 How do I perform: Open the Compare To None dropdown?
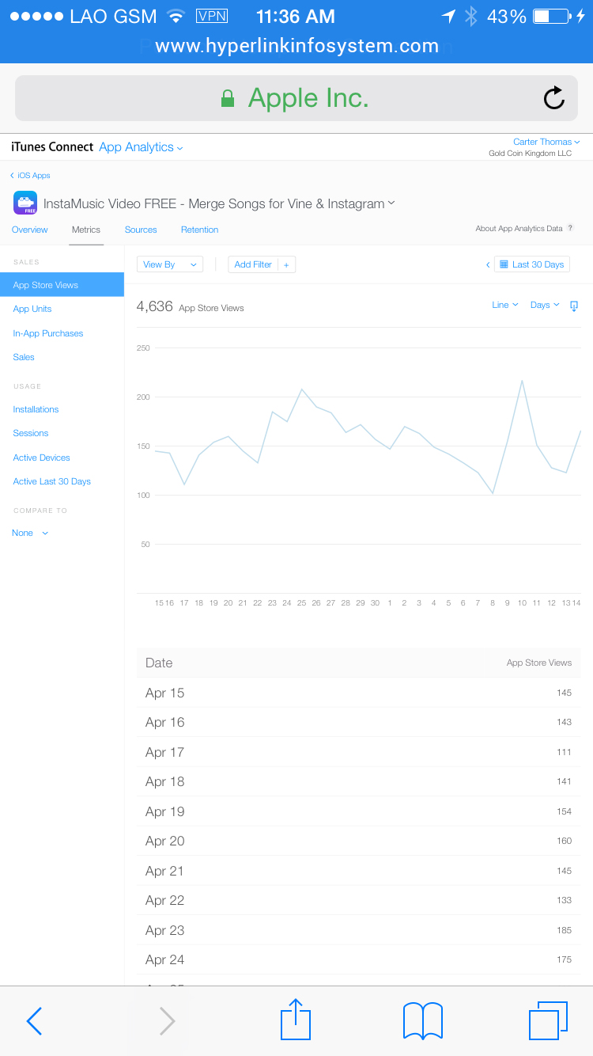(30, 533)
